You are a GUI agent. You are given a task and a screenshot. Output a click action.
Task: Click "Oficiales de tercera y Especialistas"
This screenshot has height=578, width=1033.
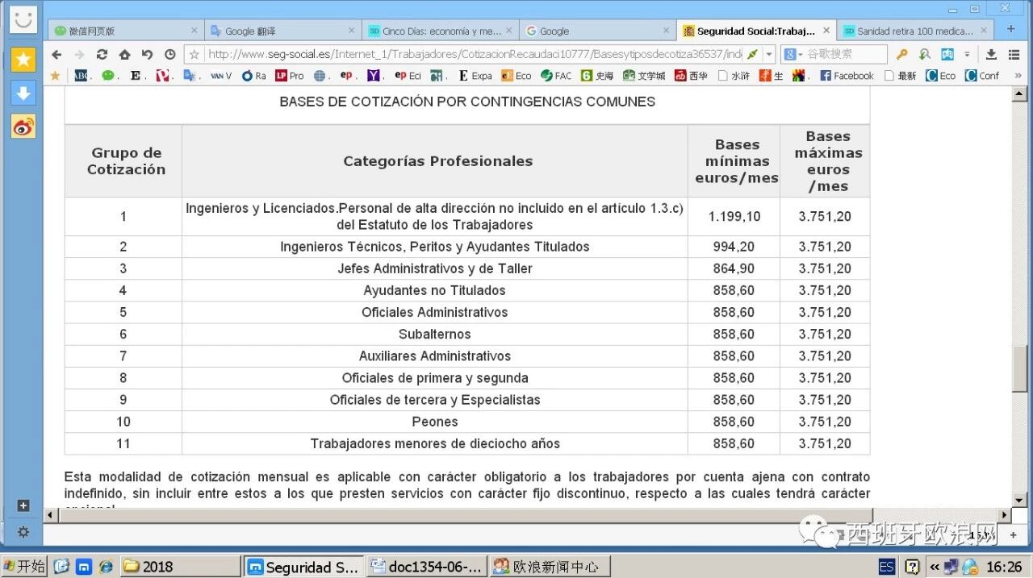[x=435, y=400]
